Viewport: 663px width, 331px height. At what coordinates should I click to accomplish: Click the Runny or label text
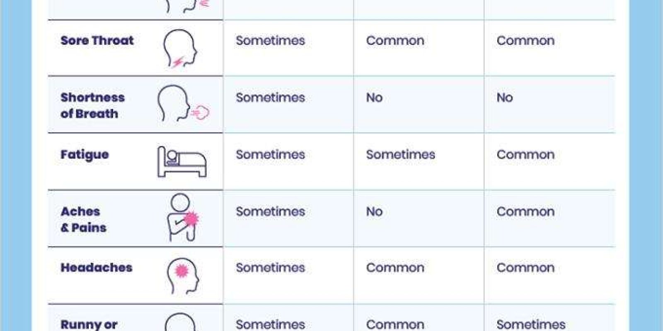(89, 325)
